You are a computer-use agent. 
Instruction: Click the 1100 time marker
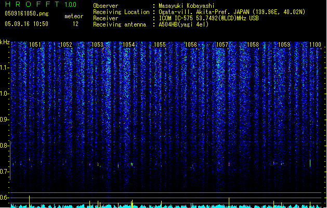pos(315,45)
